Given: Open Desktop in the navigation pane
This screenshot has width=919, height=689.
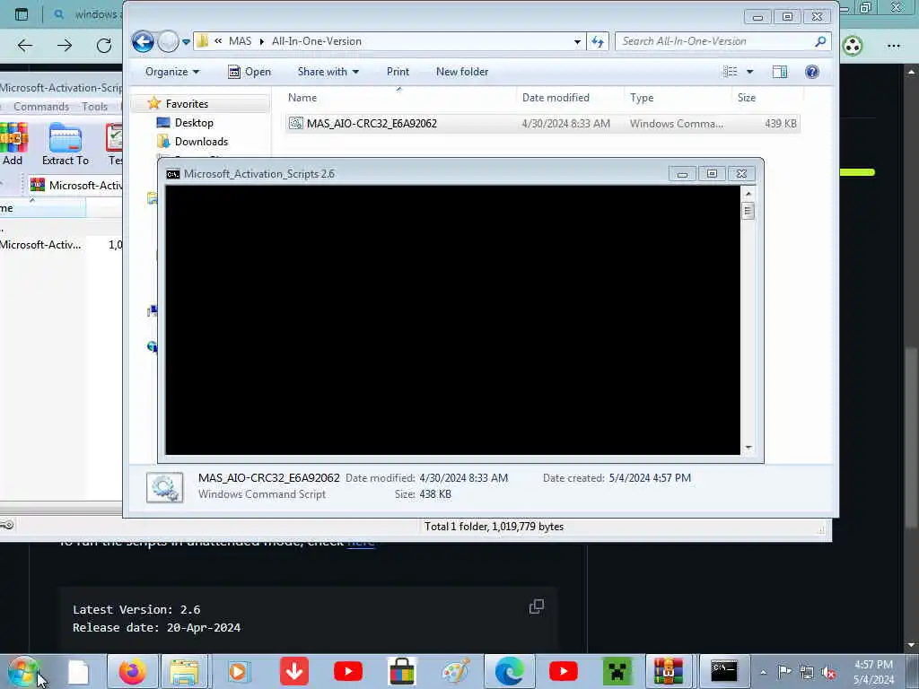Looking at the screenshot, I should [194, 122].
